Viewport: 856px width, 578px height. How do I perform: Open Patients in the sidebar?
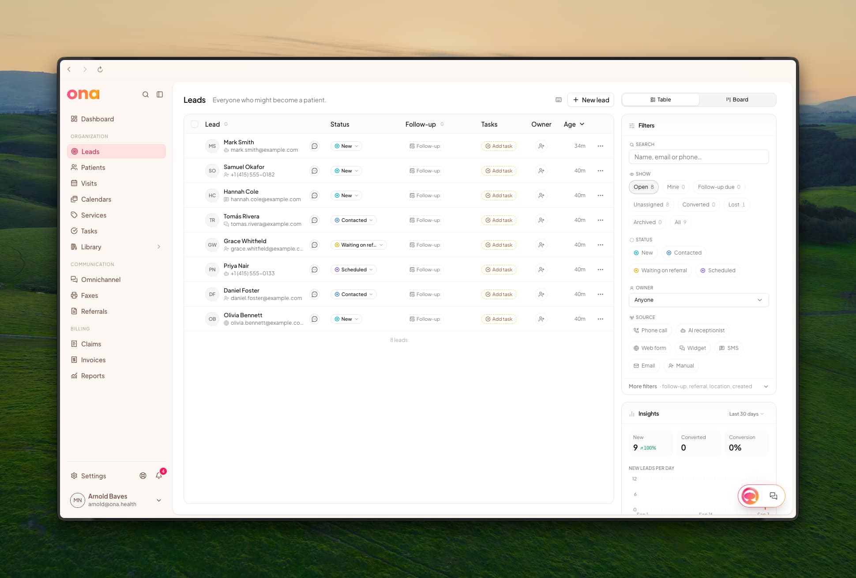click(x=116, y=168)
